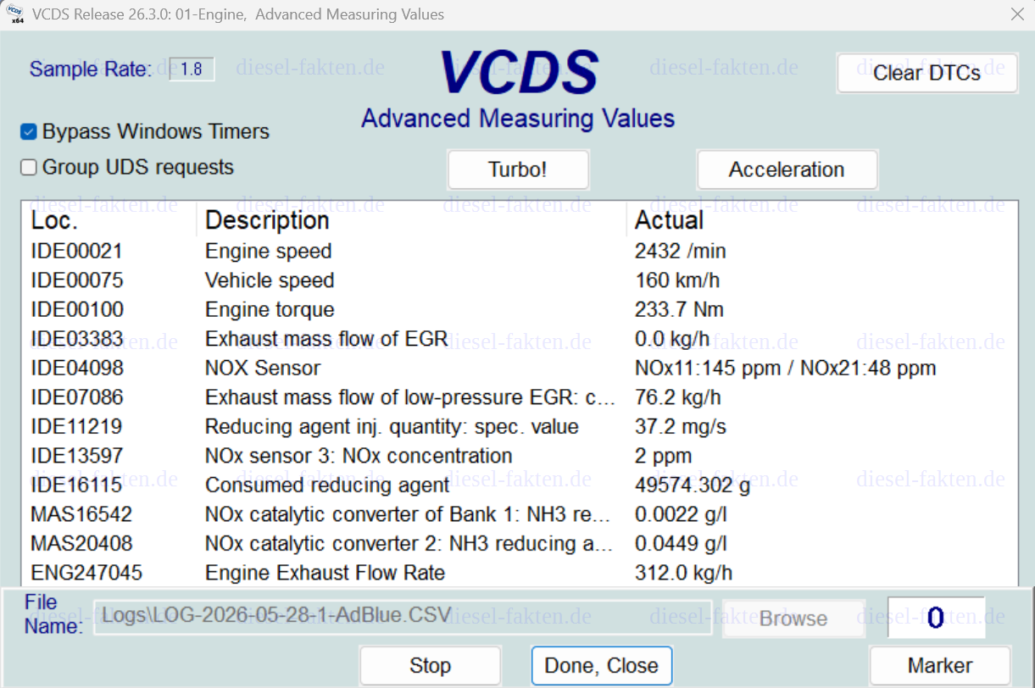Stop the data logging
Image resolution: width=1035 pixels, height=688 pixels.
[430, 666]
